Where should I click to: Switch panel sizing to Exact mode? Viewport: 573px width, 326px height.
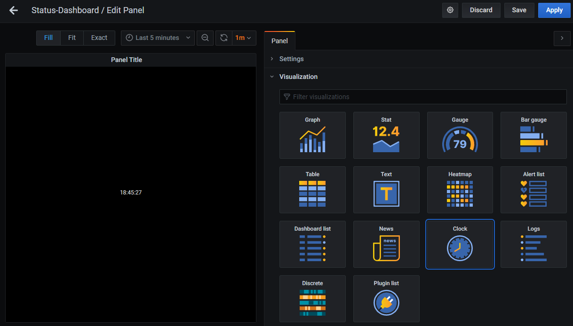(x=99, y=38)
